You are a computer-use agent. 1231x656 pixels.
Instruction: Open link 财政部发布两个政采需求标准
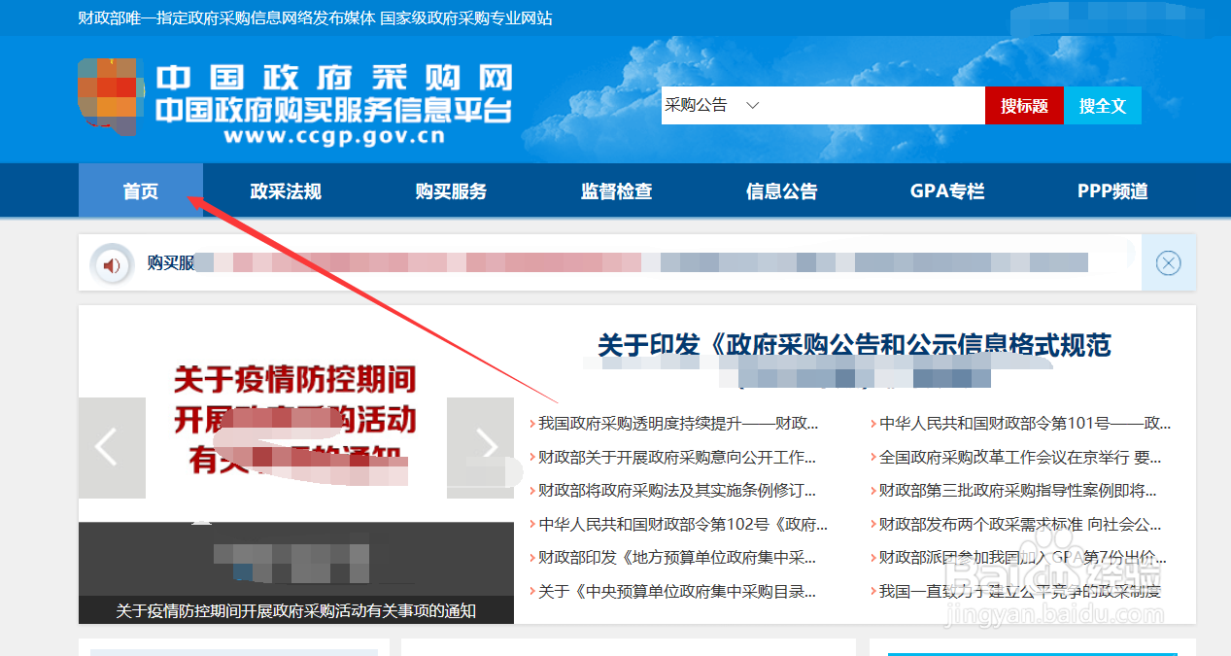(1020, 525)
